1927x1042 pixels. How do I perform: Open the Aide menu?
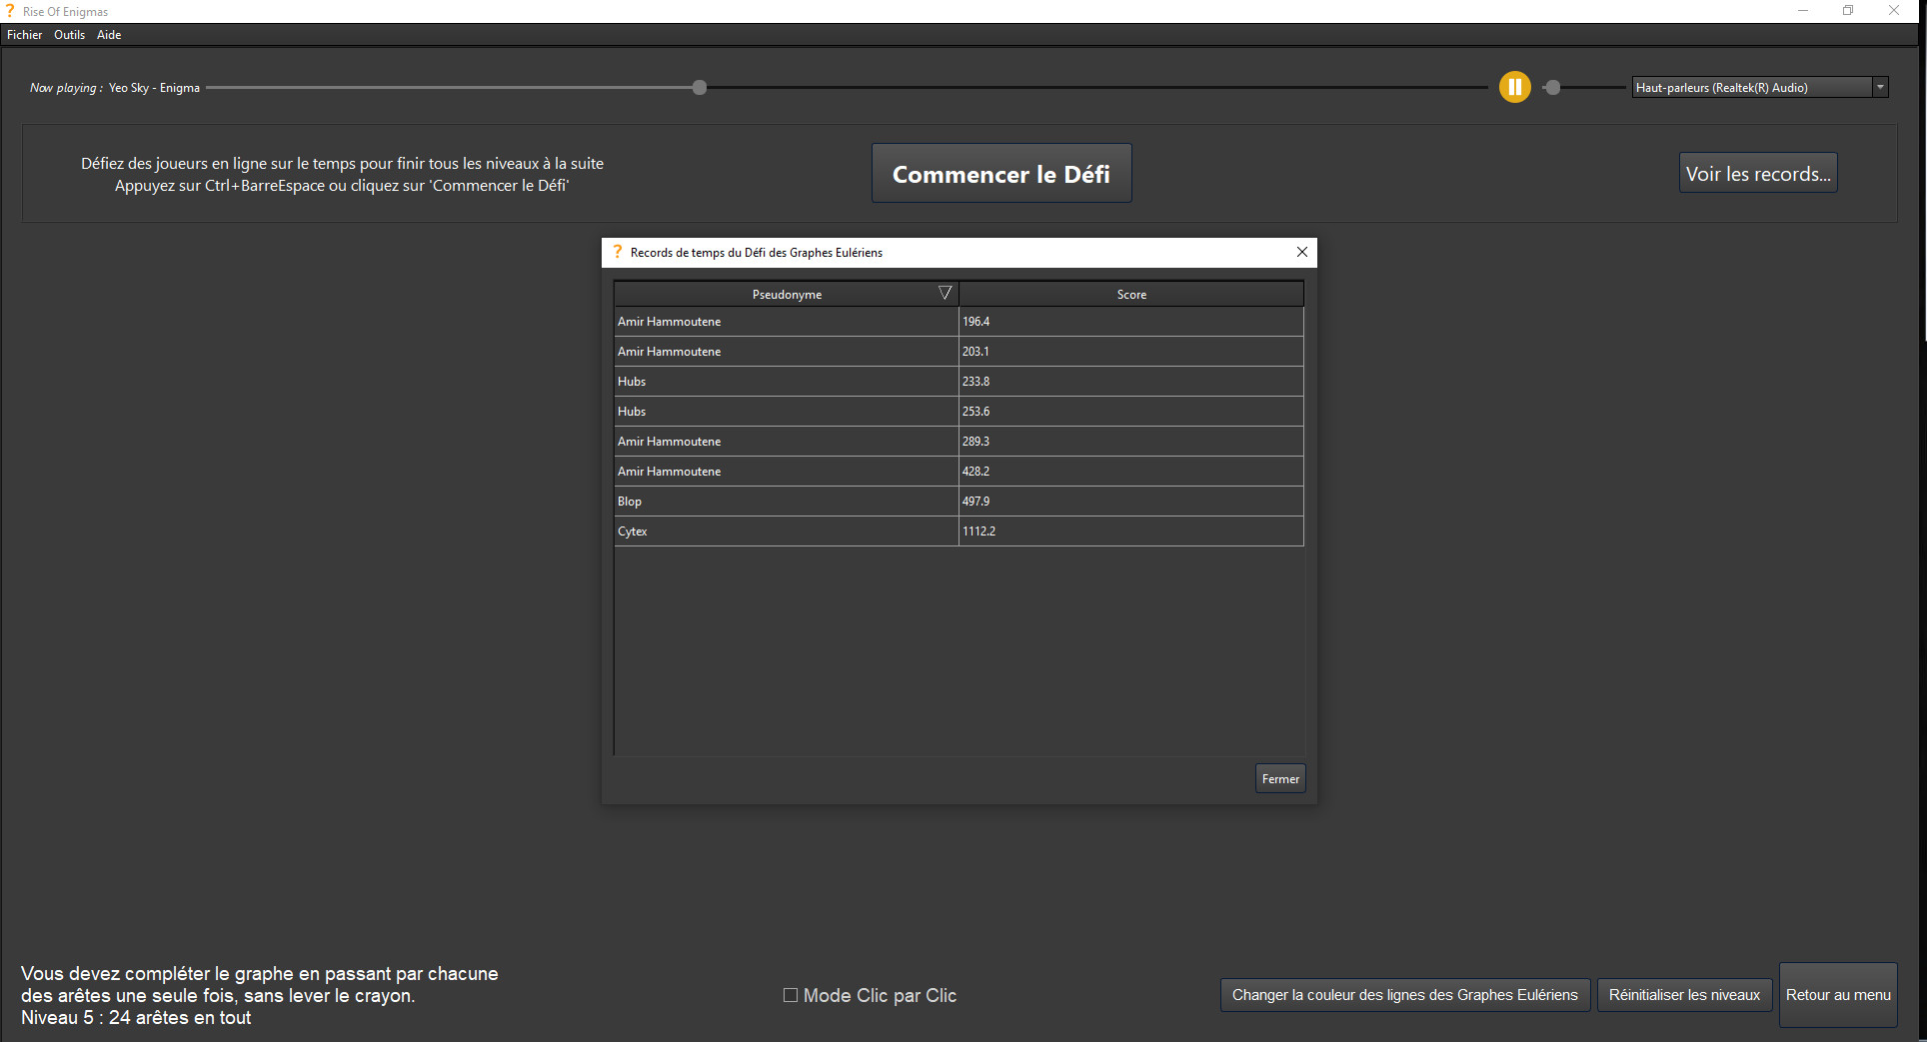[x=108, y=34]
